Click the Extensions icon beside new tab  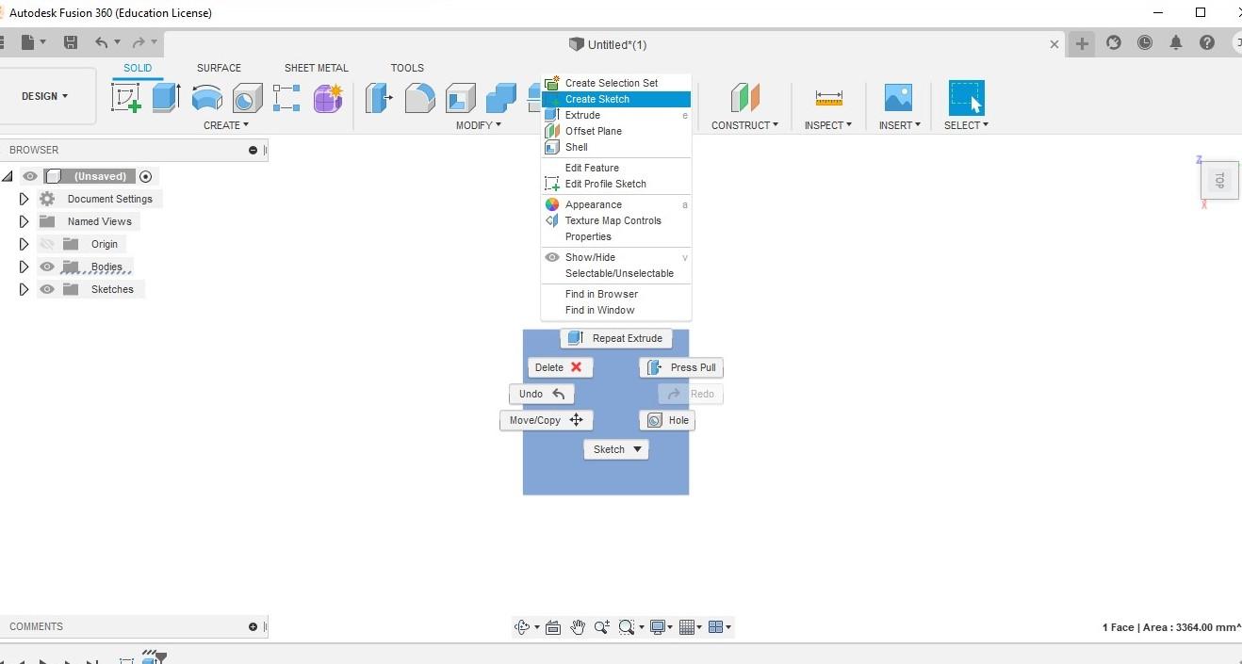(x=1114, y=42)
